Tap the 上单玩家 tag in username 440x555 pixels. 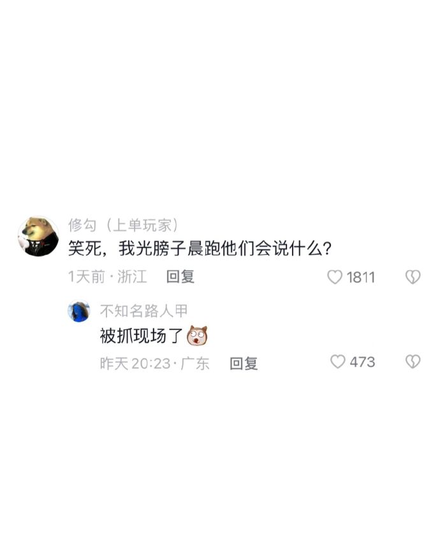pos(143,225)
